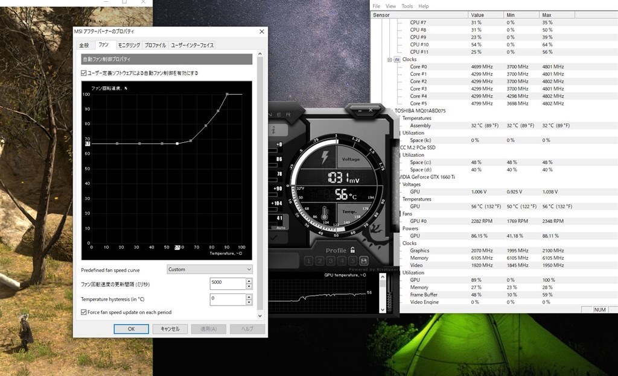Decrease Temperature hysteresis with the down arrow
618x376 pixels.
coord(249,302)
